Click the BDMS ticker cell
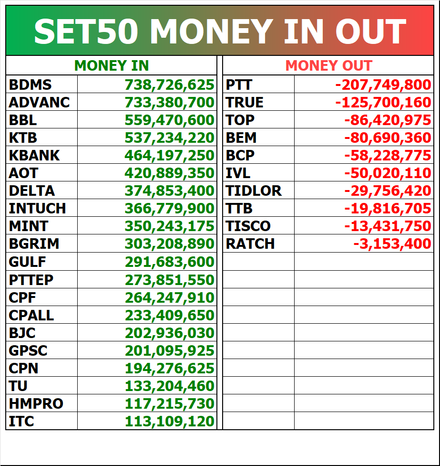440x466 pixels. [x=42, y=85]
